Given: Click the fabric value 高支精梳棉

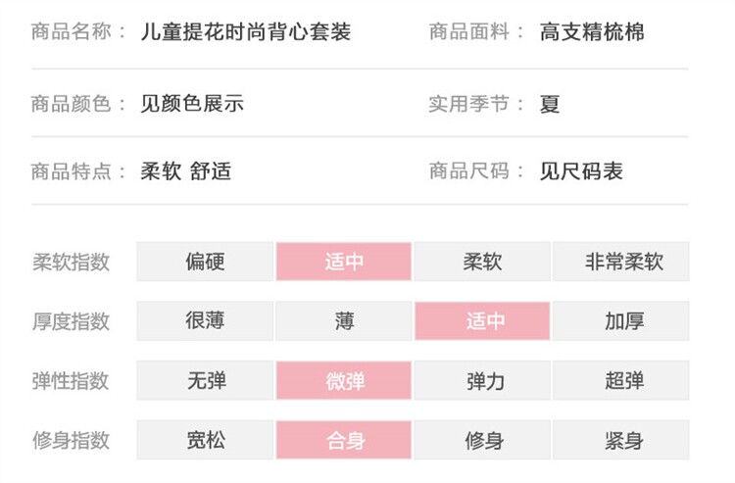Looking at the screenshot, I should (592, 32).
